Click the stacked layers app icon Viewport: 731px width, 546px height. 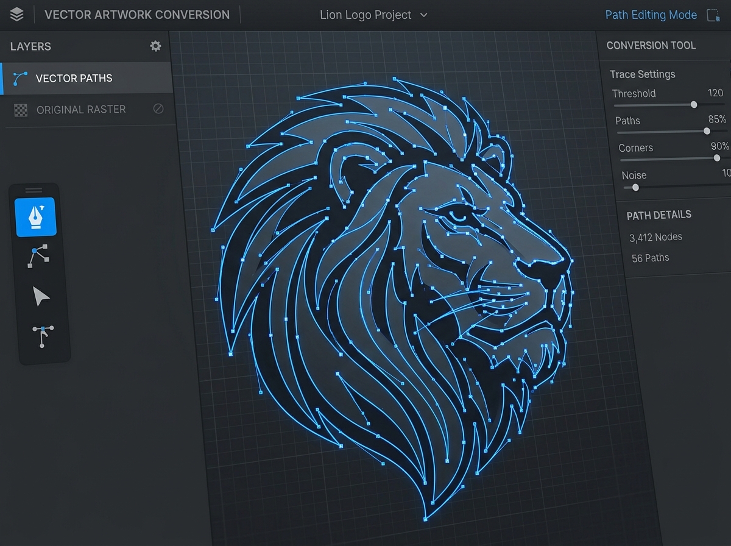click(x=17, y=15)
